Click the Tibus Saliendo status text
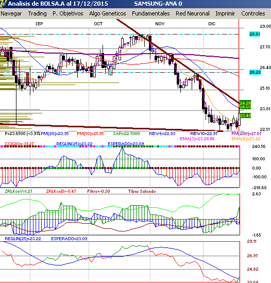 point(142,191)
